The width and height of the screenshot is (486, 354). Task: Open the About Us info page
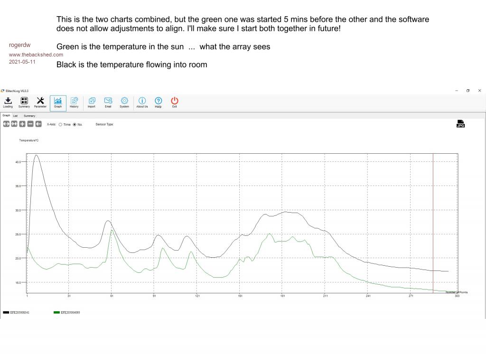pos(142,102)
